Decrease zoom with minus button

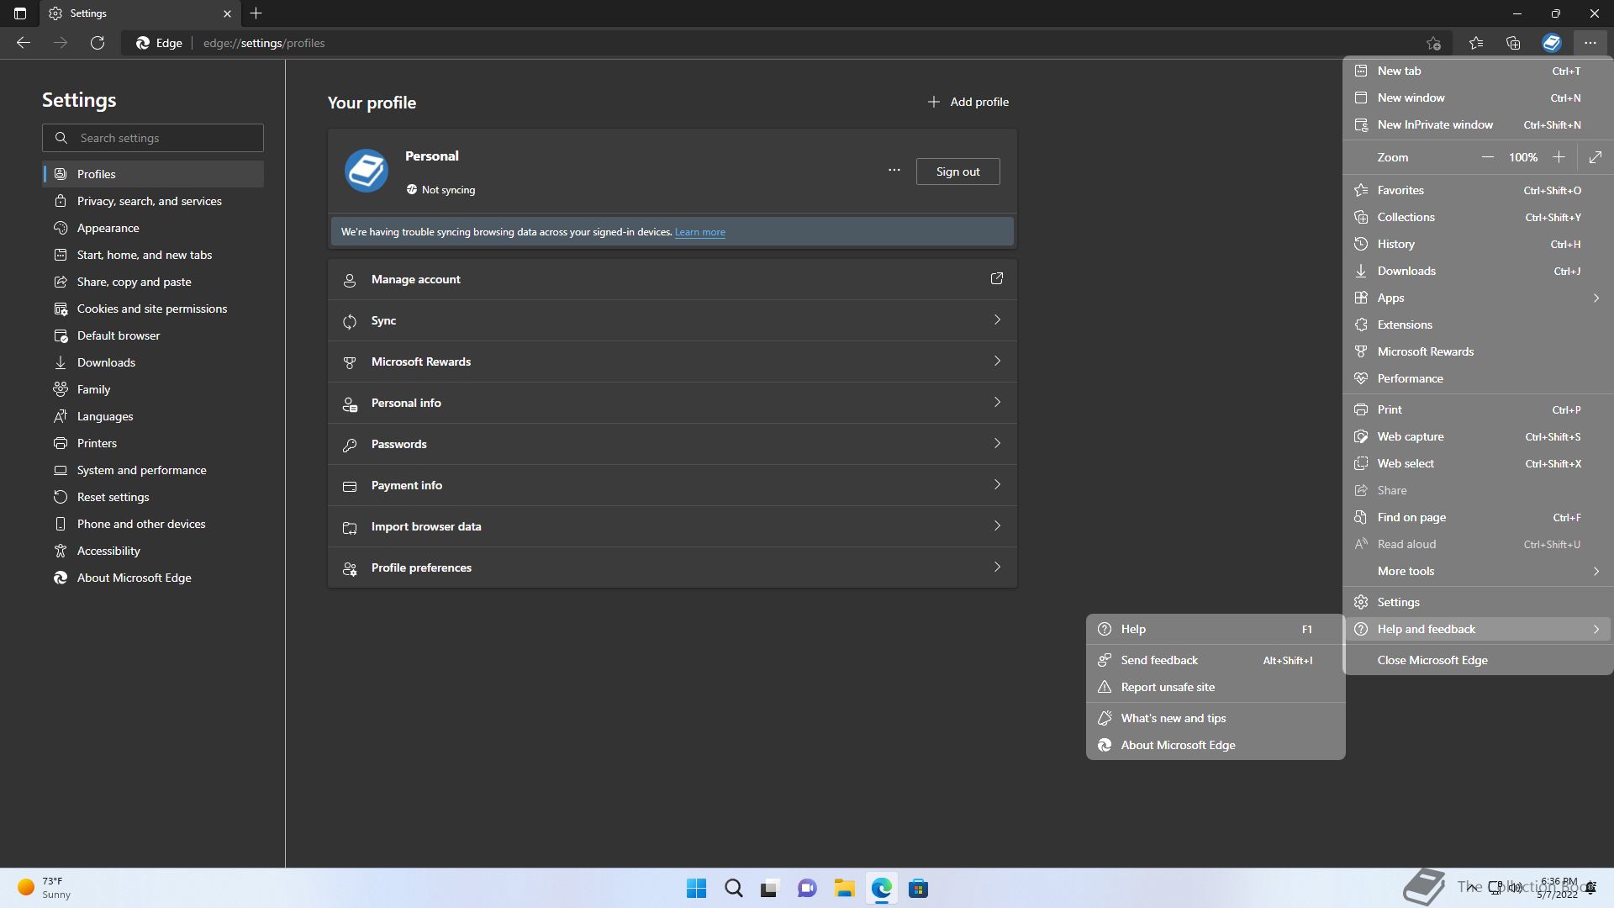[x=1487, y=157]
